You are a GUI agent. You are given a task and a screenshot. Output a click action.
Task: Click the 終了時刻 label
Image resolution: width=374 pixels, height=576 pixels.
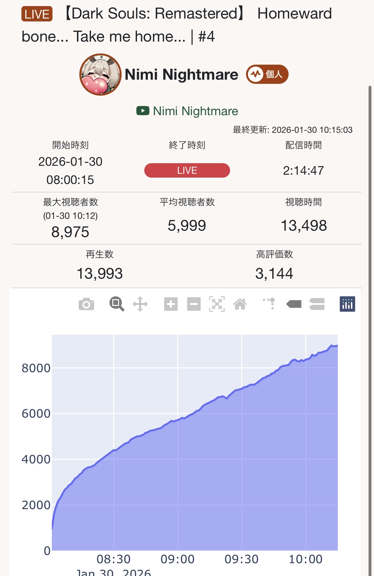[x=187, y=145]
